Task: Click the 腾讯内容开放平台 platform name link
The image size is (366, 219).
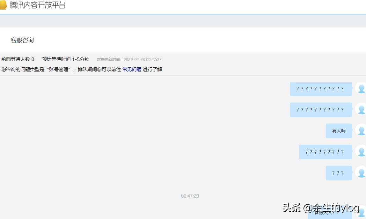Action: pyautogui.click(x=38, y=5)
